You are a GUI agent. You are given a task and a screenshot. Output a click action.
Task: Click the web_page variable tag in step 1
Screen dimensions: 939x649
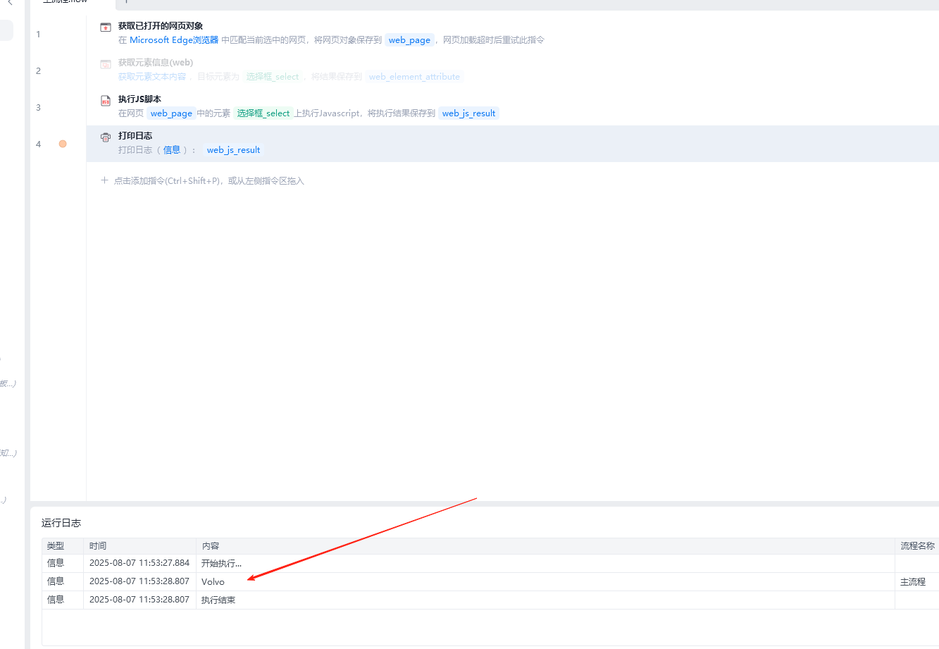(409, 40)
